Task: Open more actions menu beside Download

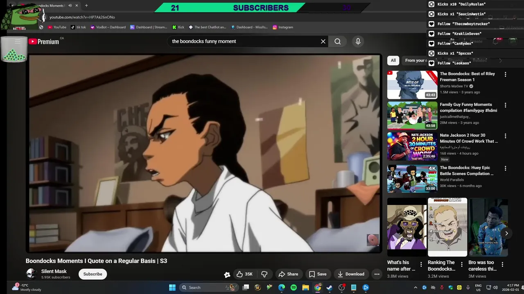Action: [377, 274]
